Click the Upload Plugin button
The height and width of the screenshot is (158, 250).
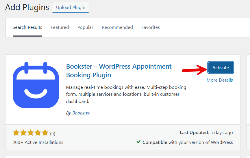(x=71, y=7)
